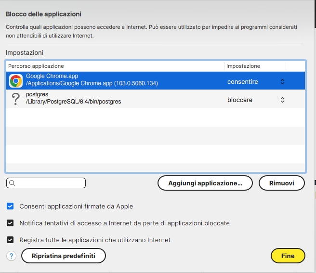Click the postgres question mark icon

click(16, 99)
